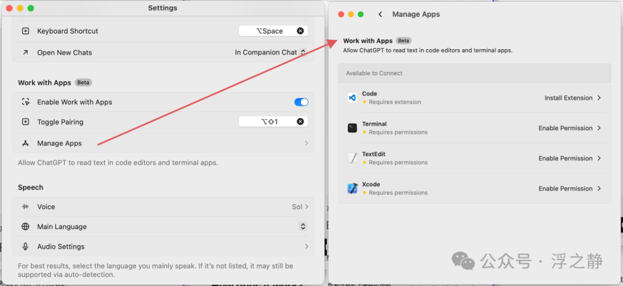Screen dimensions: 623x286
Task: Clear the ⌥Space keyboard shortcut
Action: 301,31
